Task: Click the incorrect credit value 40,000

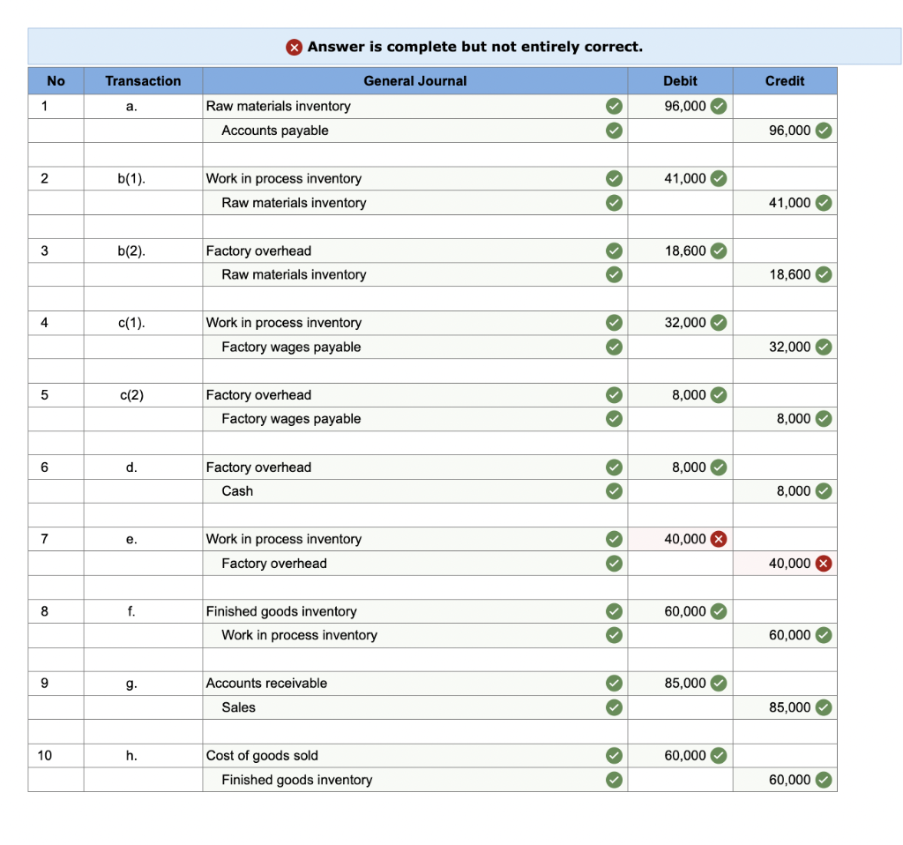Action: point(789,564)
